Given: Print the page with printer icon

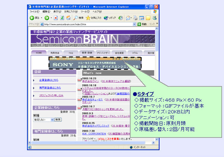Looking at the screenshot, I should pyautogui.click(x=135, y=18).
